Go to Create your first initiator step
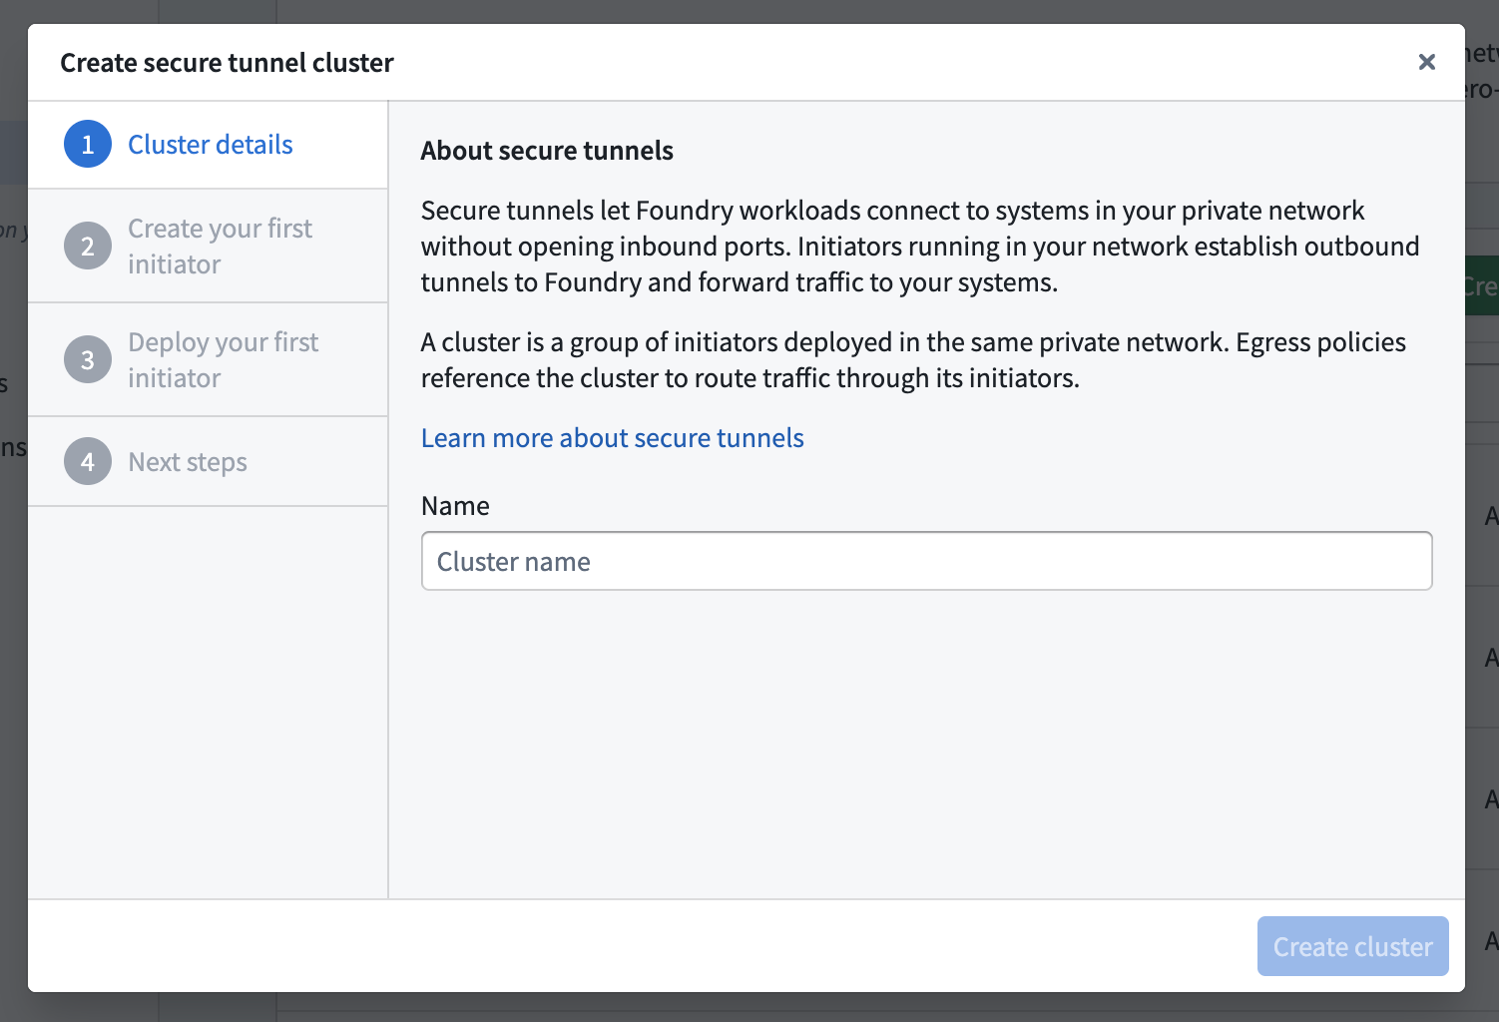 point(208,247)
